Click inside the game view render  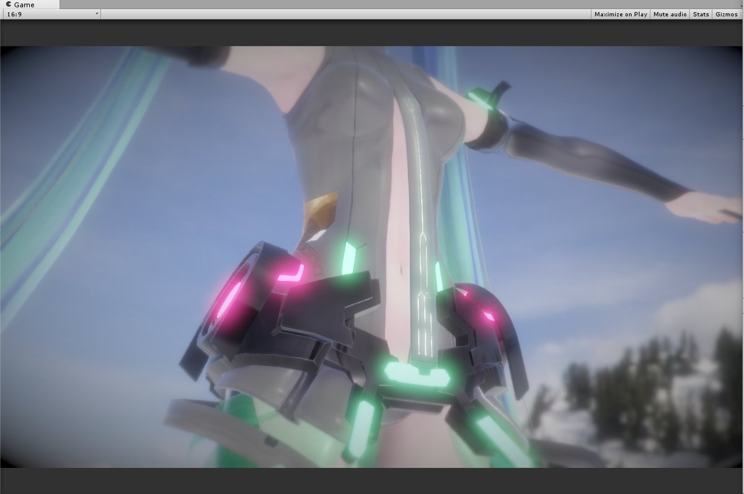372,257
